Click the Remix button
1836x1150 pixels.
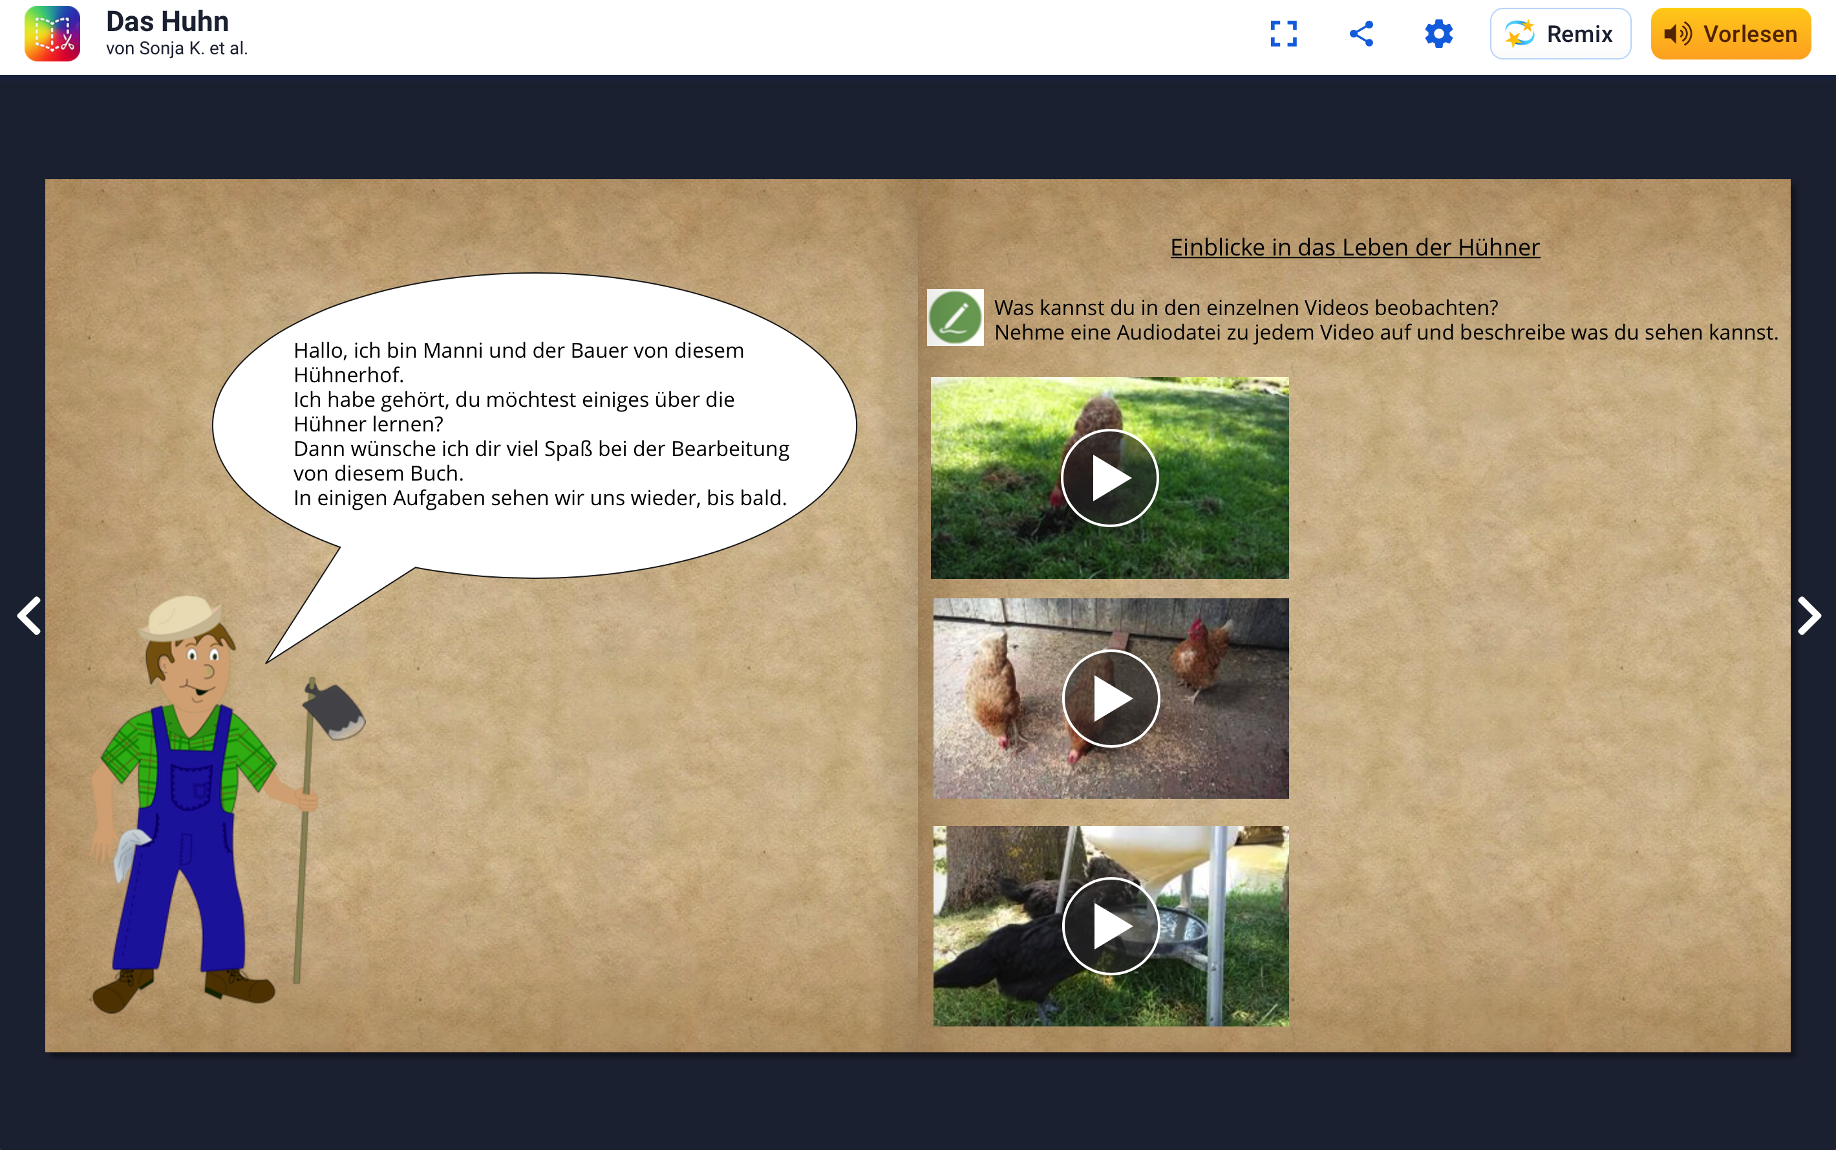(1560, 34)
